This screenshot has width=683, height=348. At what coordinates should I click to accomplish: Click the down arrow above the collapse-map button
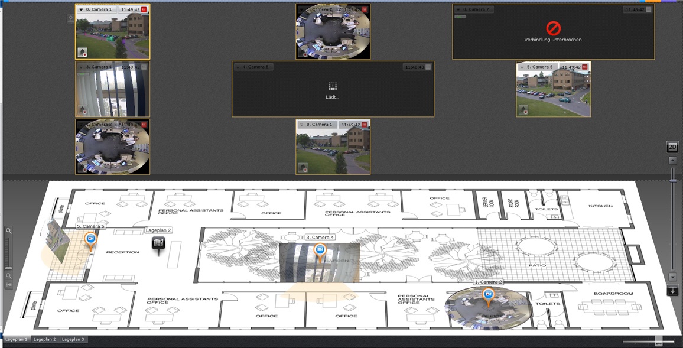(x=672, y=277)
